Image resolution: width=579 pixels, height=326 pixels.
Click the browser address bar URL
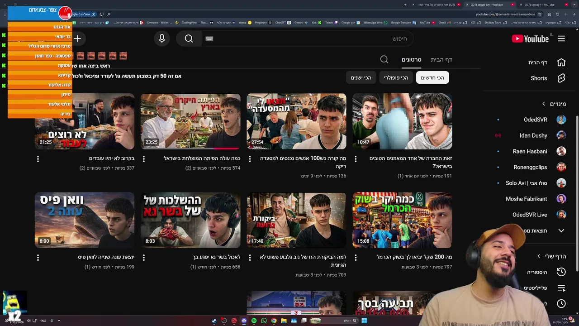(505, 14)
